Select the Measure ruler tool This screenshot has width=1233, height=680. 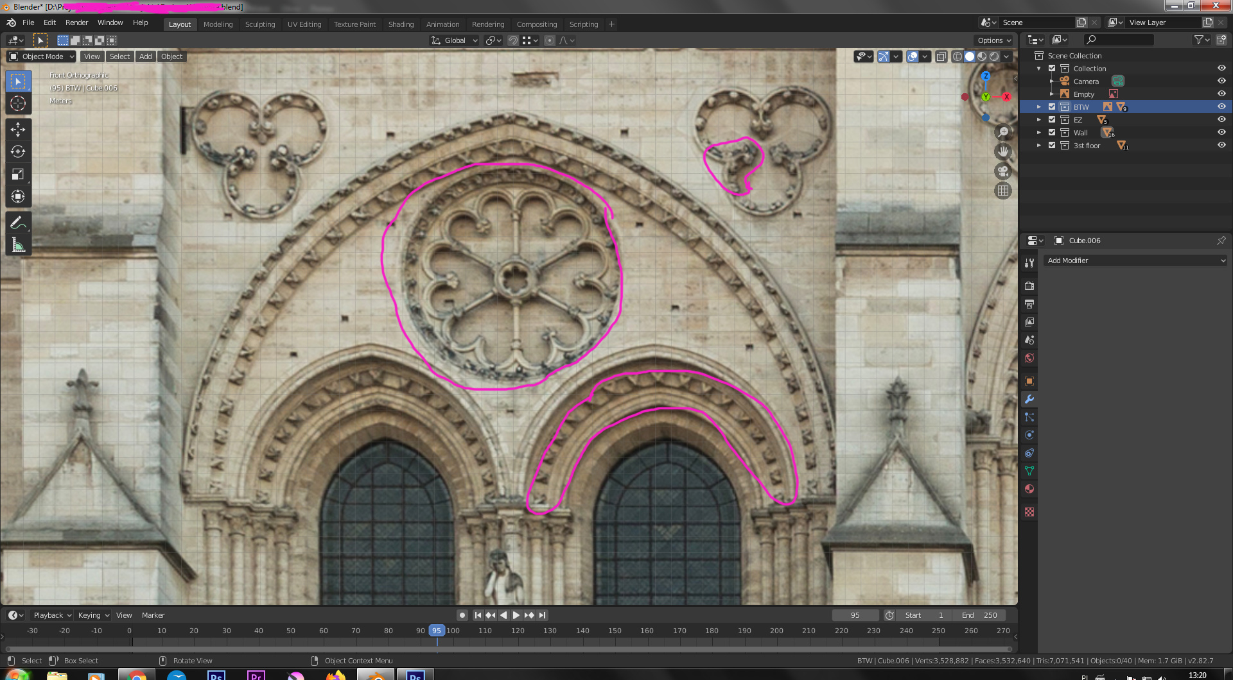(x=18, y=245)
